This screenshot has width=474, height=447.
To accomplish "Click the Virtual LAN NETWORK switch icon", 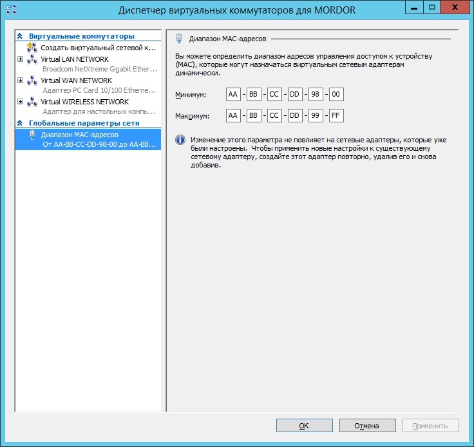I will click(x=32, y=60).
